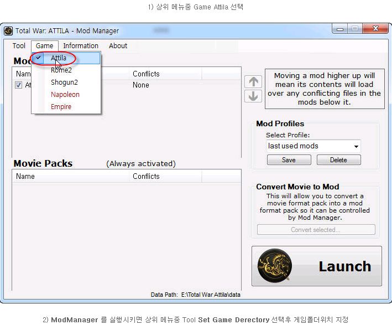
Task: Minimize the Mod Manager window
Action: click(x=340, y=29)
